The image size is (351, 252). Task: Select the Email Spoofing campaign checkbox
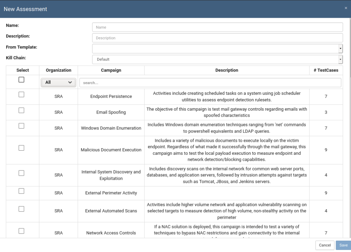(x=21, y=110)
